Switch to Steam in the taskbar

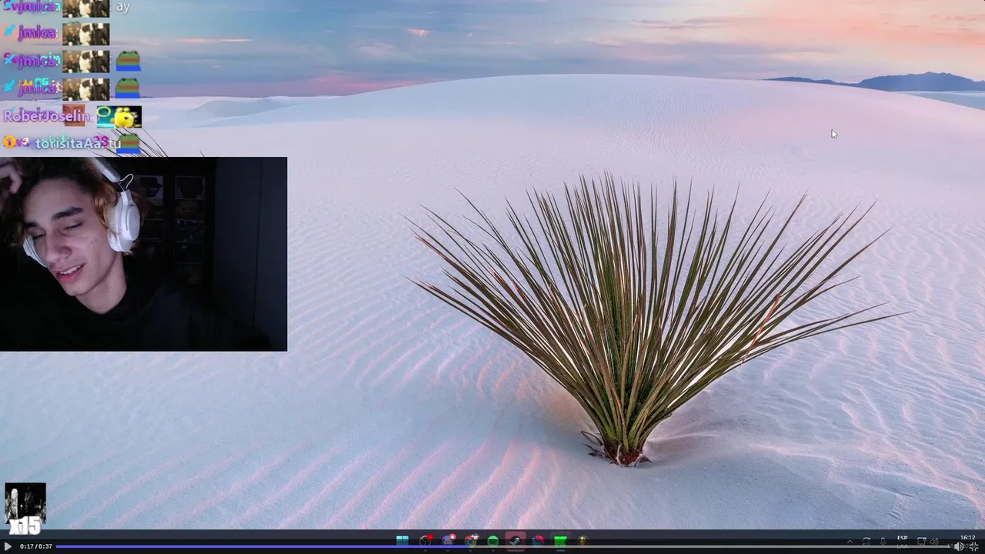[x=516, y=540]
